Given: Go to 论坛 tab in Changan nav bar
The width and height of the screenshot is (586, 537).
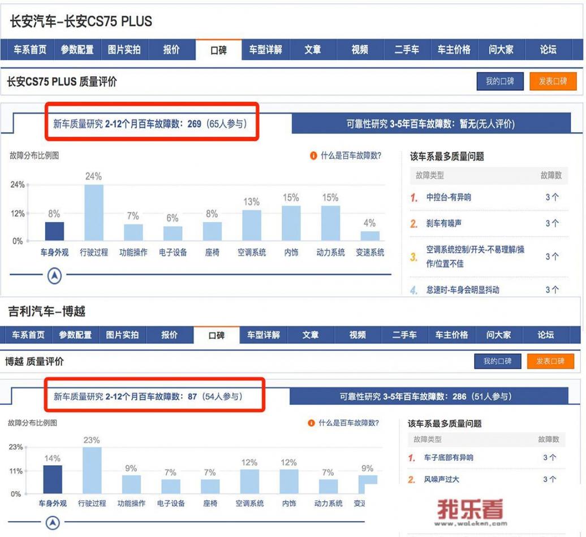Looking at the screenshot, I should click(x=548, y=50).
